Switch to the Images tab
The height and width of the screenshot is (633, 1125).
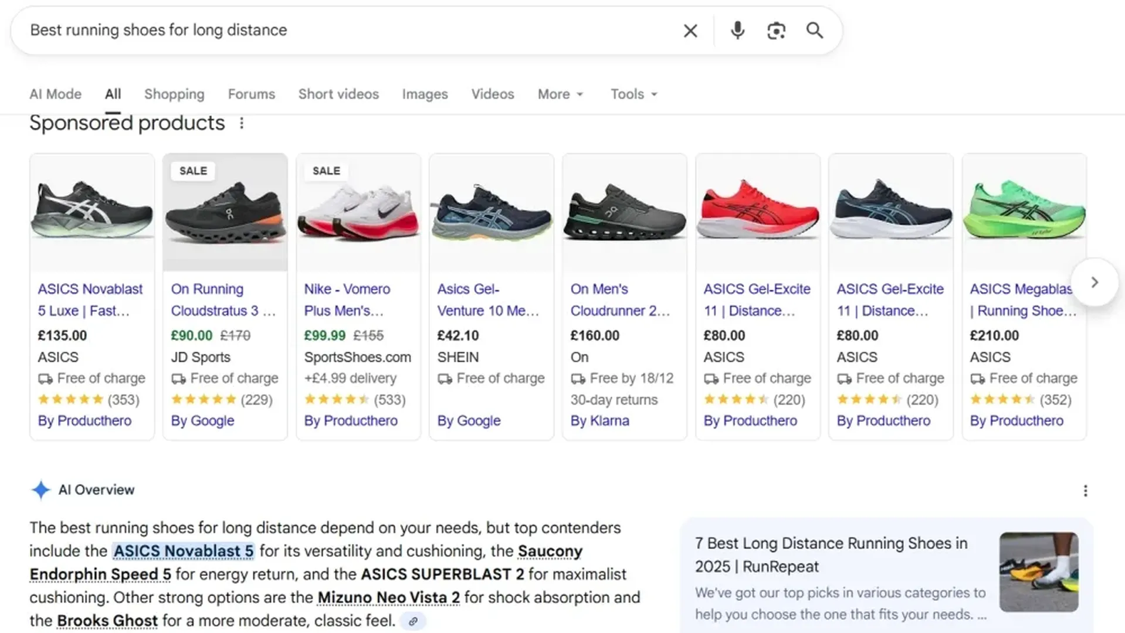point(425,94)
